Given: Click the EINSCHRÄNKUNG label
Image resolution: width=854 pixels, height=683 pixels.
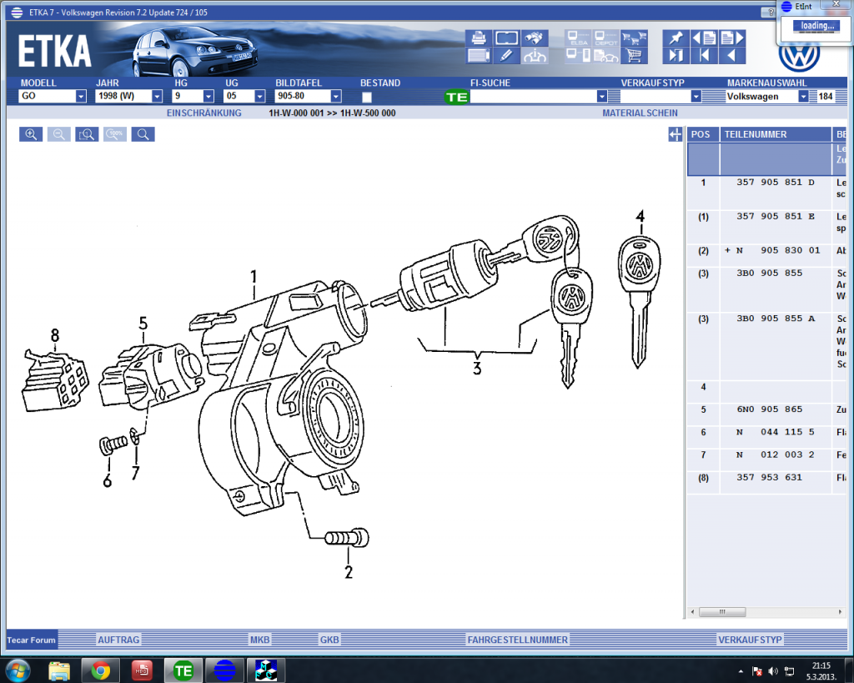Looking at the screenshot, I should point(203,113).
